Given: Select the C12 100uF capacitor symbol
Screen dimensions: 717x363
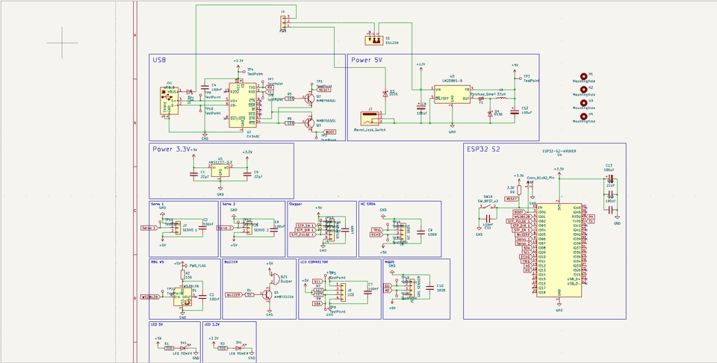Looking at the screenshot, I should tap(515, 111).
